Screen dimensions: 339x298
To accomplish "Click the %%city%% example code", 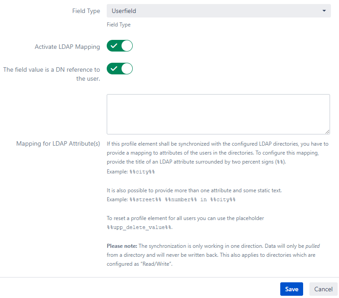I will (142, 172).
